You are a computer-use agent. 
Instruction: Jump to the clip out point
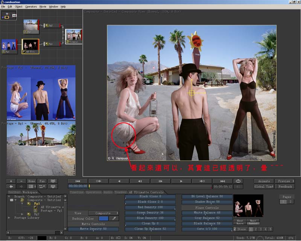point(202,181)
